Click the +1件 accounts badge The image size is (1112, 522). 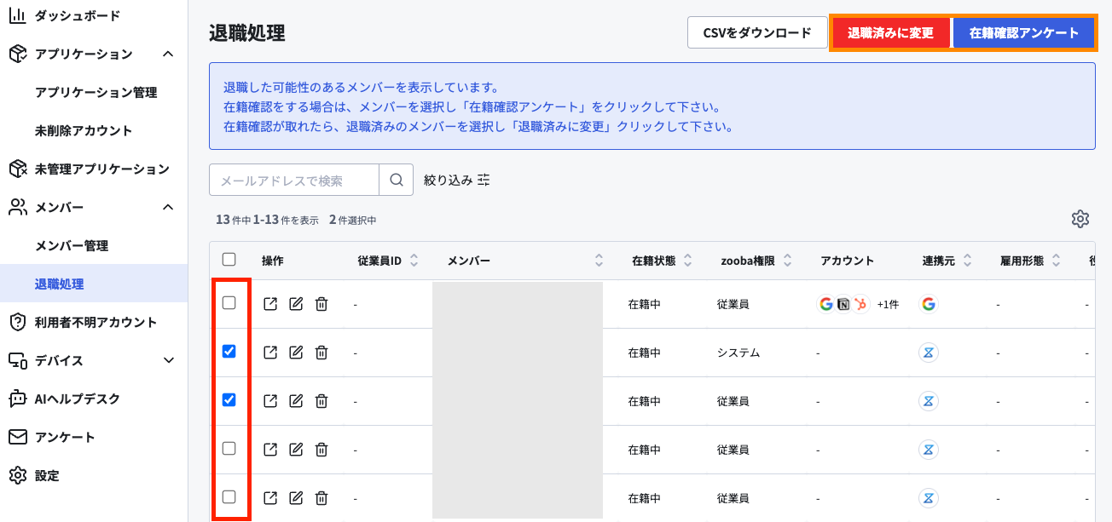coord(888,304)
